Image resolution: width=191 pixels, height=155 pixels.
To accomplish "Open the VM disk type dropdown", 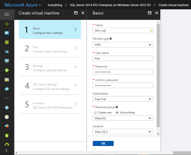I will point(123,45).
